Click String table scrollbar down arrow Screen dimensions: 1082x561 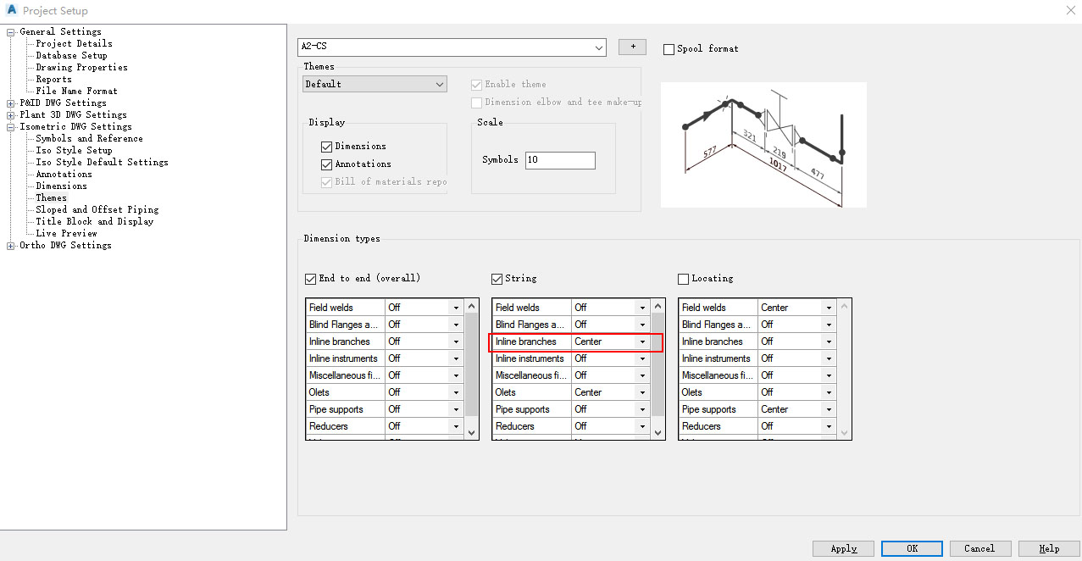pos(658,432)
